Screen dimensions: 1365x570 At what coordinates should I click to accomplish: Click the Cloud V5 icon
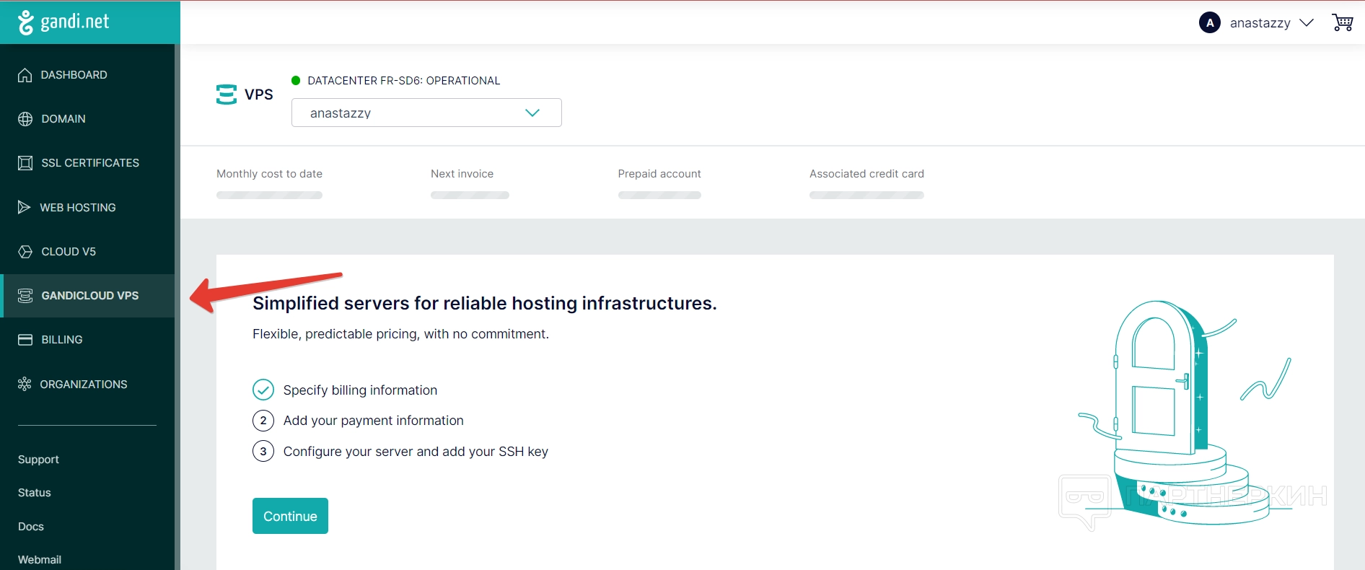coord(25,252)
